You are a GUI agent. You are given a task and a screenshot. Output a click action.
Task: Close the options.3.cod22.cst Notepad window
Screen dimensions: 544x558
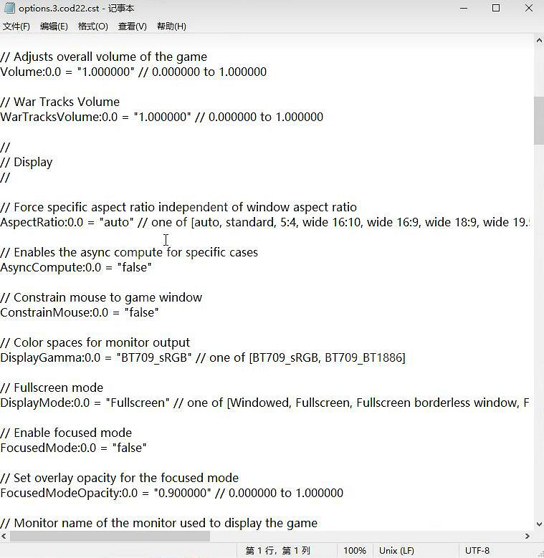(x=529, y=9)
